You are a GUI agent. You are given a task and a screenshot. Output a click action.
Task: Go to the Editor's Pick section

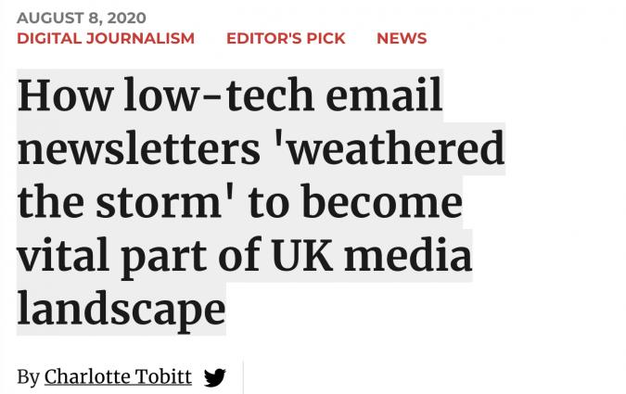pyautogui.click(x=286, y=38)
